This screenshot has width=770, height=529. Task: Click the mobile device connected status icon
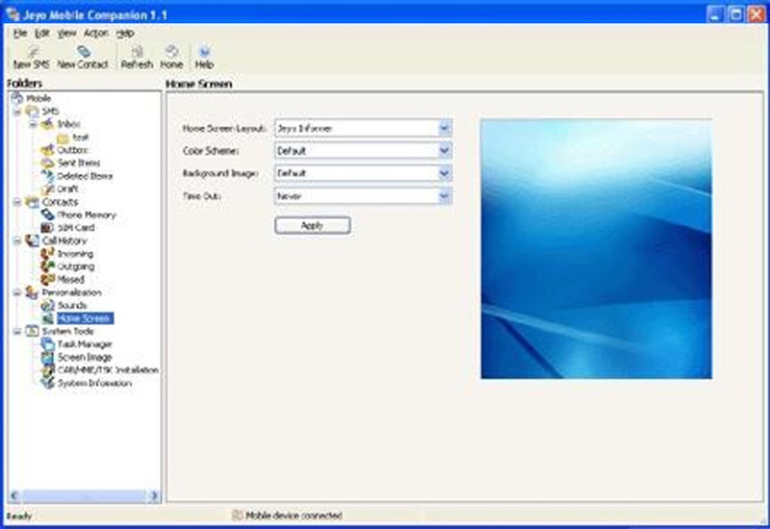click(237, 515)
